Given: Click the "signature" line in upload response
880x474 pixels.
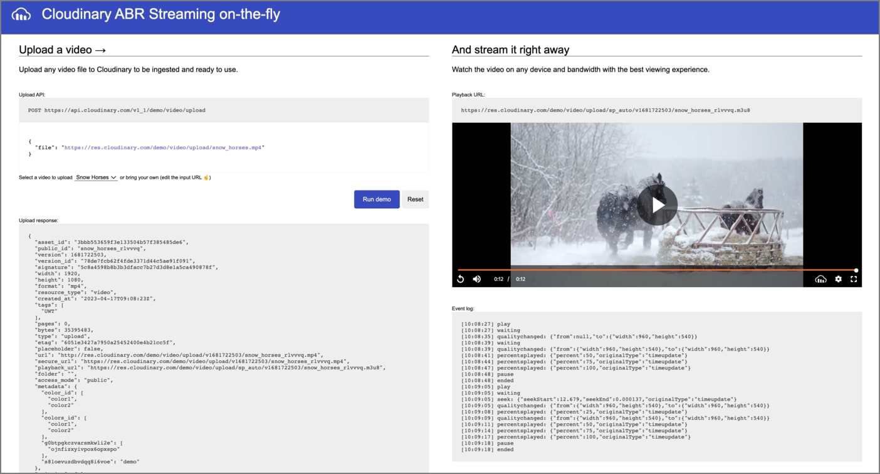Looking at the screenshot, I should tap(126, 267).
